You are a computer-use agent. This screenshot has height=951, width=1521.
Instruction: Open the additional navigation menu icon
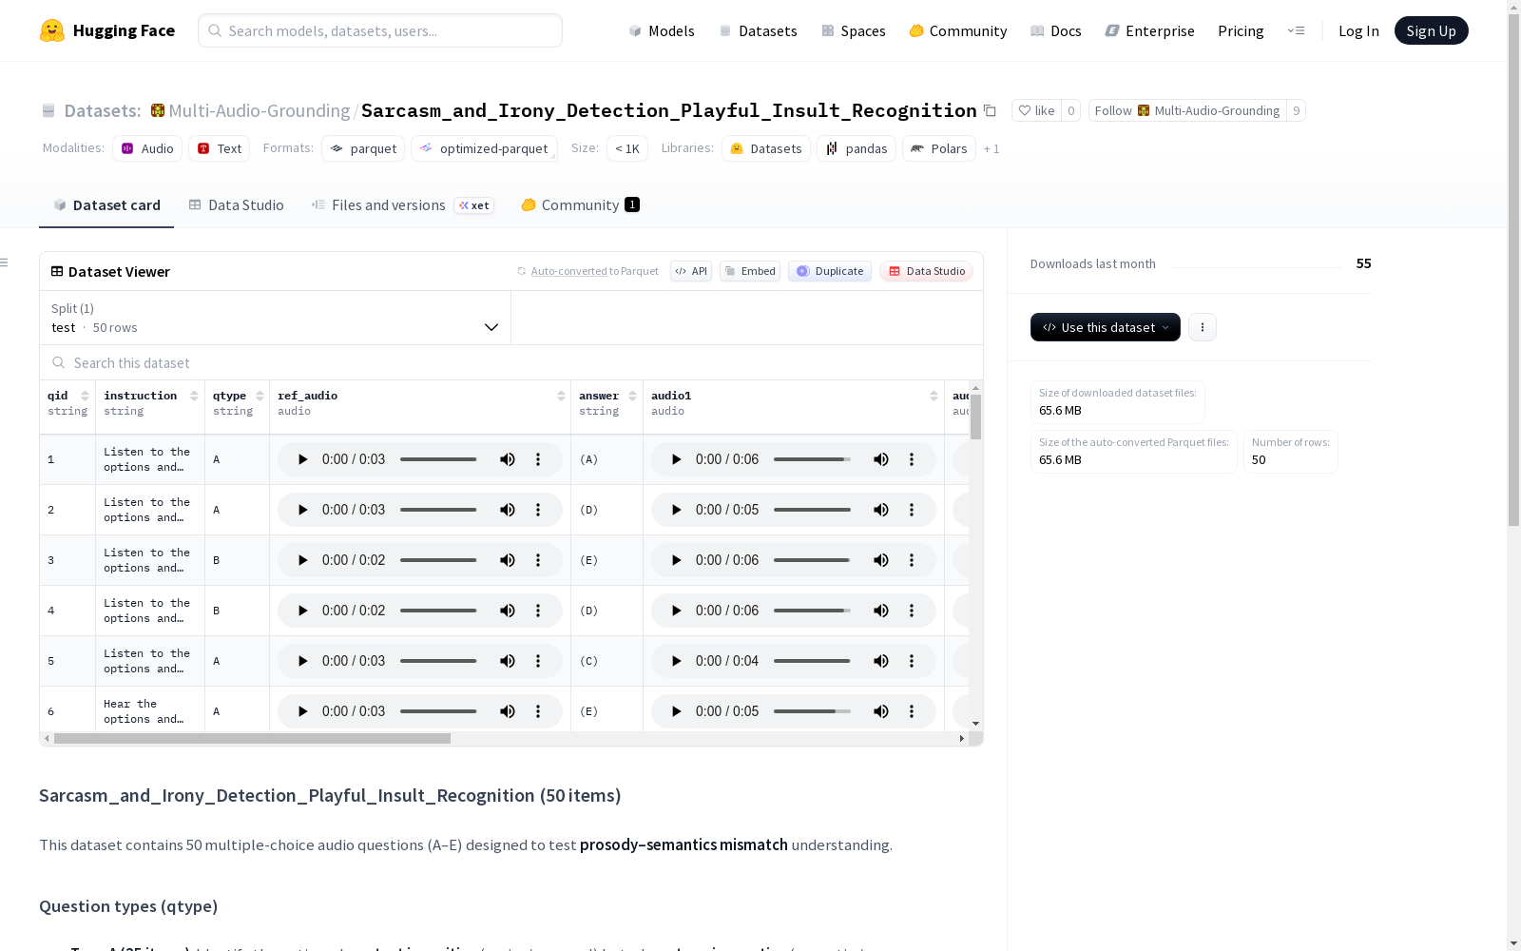[x=1297, y=30]
